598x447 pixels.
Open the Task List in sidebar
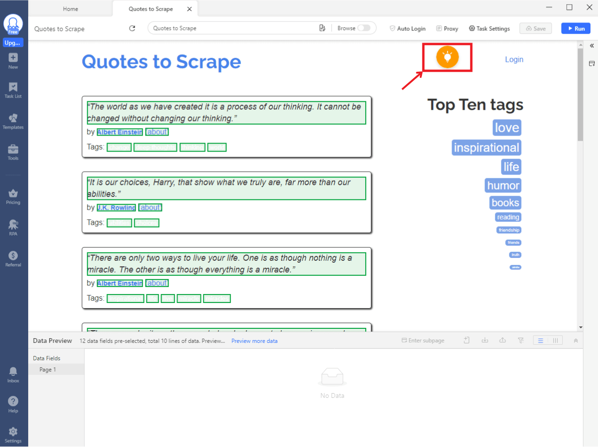pyautogui.click(x=13, y=90)
